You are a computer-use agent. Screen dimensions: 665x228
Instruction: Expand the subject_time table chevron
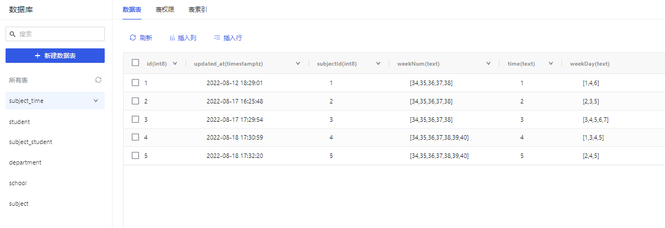[x=95, y=101]
